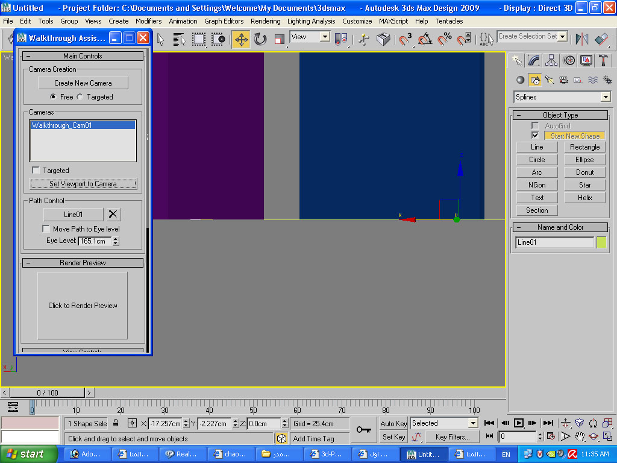The height and width of the screenshot is (463, 617).
Task: Open the Modify command panel tab
Action: pyautogui.click(x=534, y=60)
